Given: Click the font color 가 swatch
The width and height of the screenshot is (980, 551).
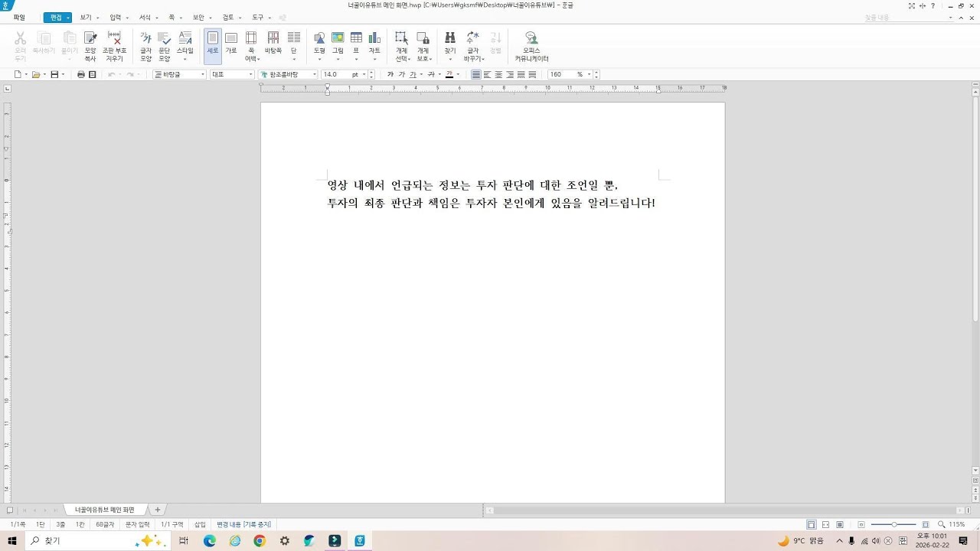Looking at the screenshot, I should pos(449,74).
